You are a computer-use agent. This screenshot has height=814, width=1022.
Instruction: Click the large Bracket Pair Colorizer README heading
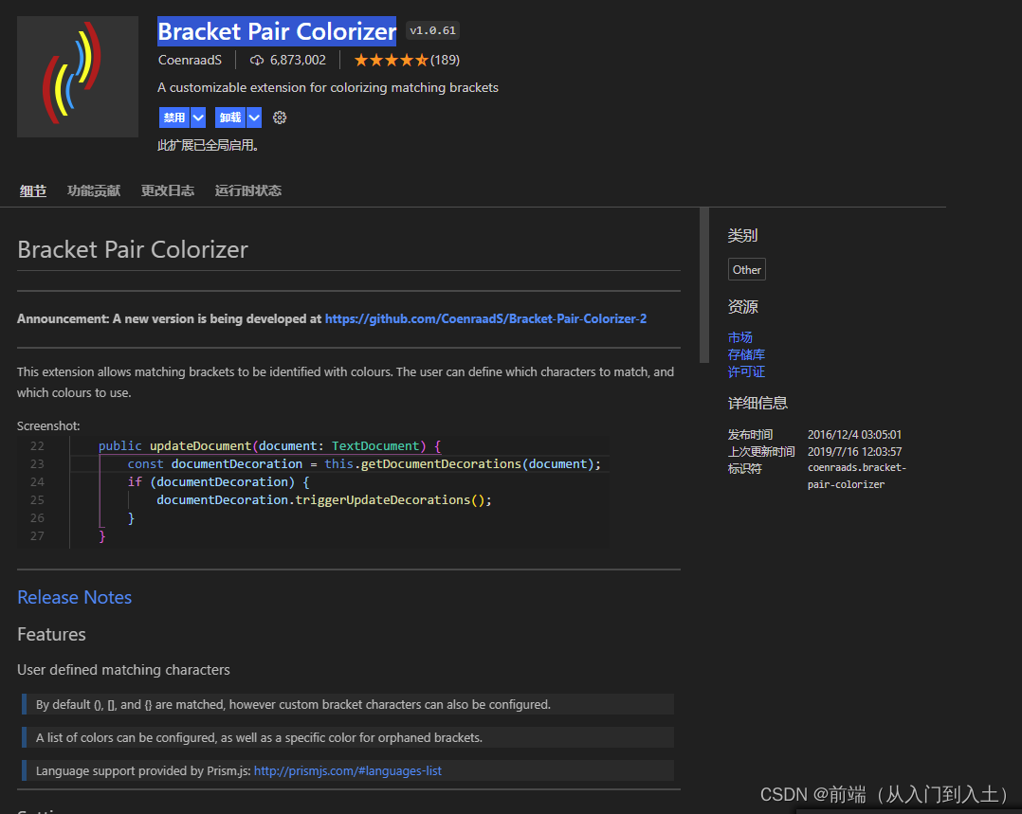133,249
